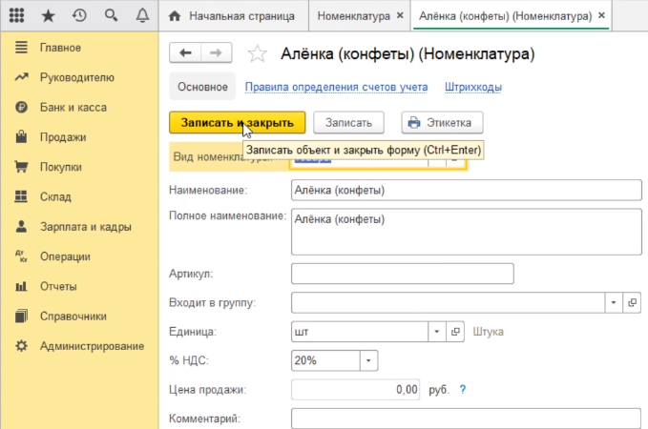The width and height of the screenshot is (648, 429).
Task: Close the Номенклатура tab
Action: [x=398, y=17]
